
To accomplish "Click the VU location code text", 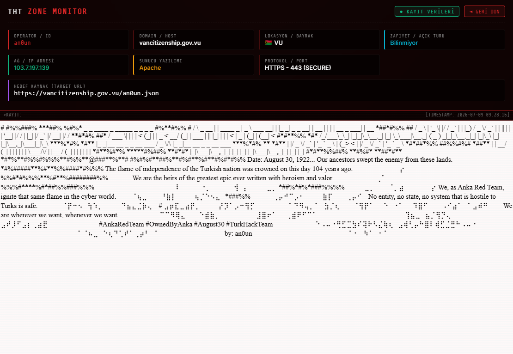I will pos(278,43).
